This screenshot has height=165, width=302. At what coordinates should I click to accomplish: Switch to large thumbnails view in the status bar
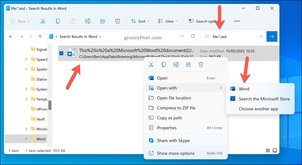coord(275,151)
